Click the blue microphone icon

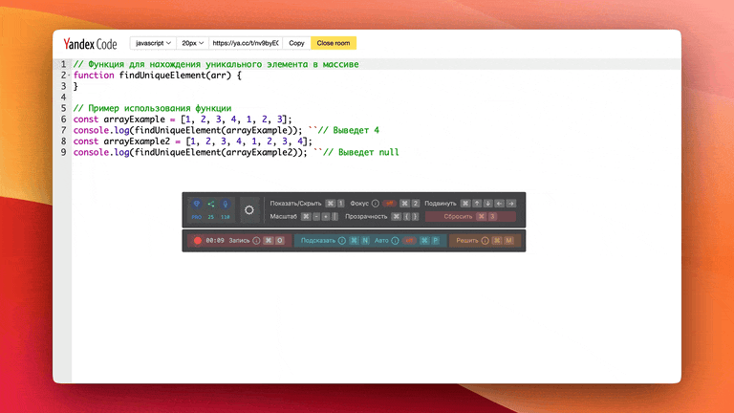[x=225, y=204]
